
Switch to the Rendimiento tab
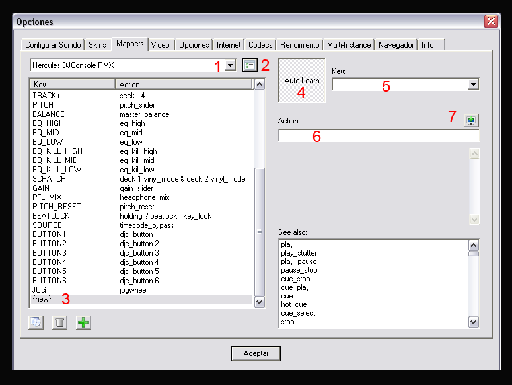pos(300,45)
